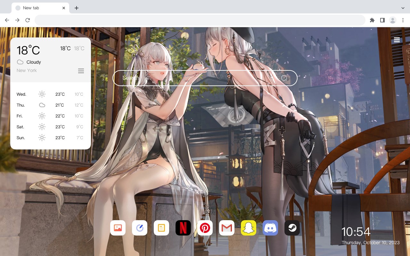
Task: Select the Thu. forecast row
Action: click(50, 105)
